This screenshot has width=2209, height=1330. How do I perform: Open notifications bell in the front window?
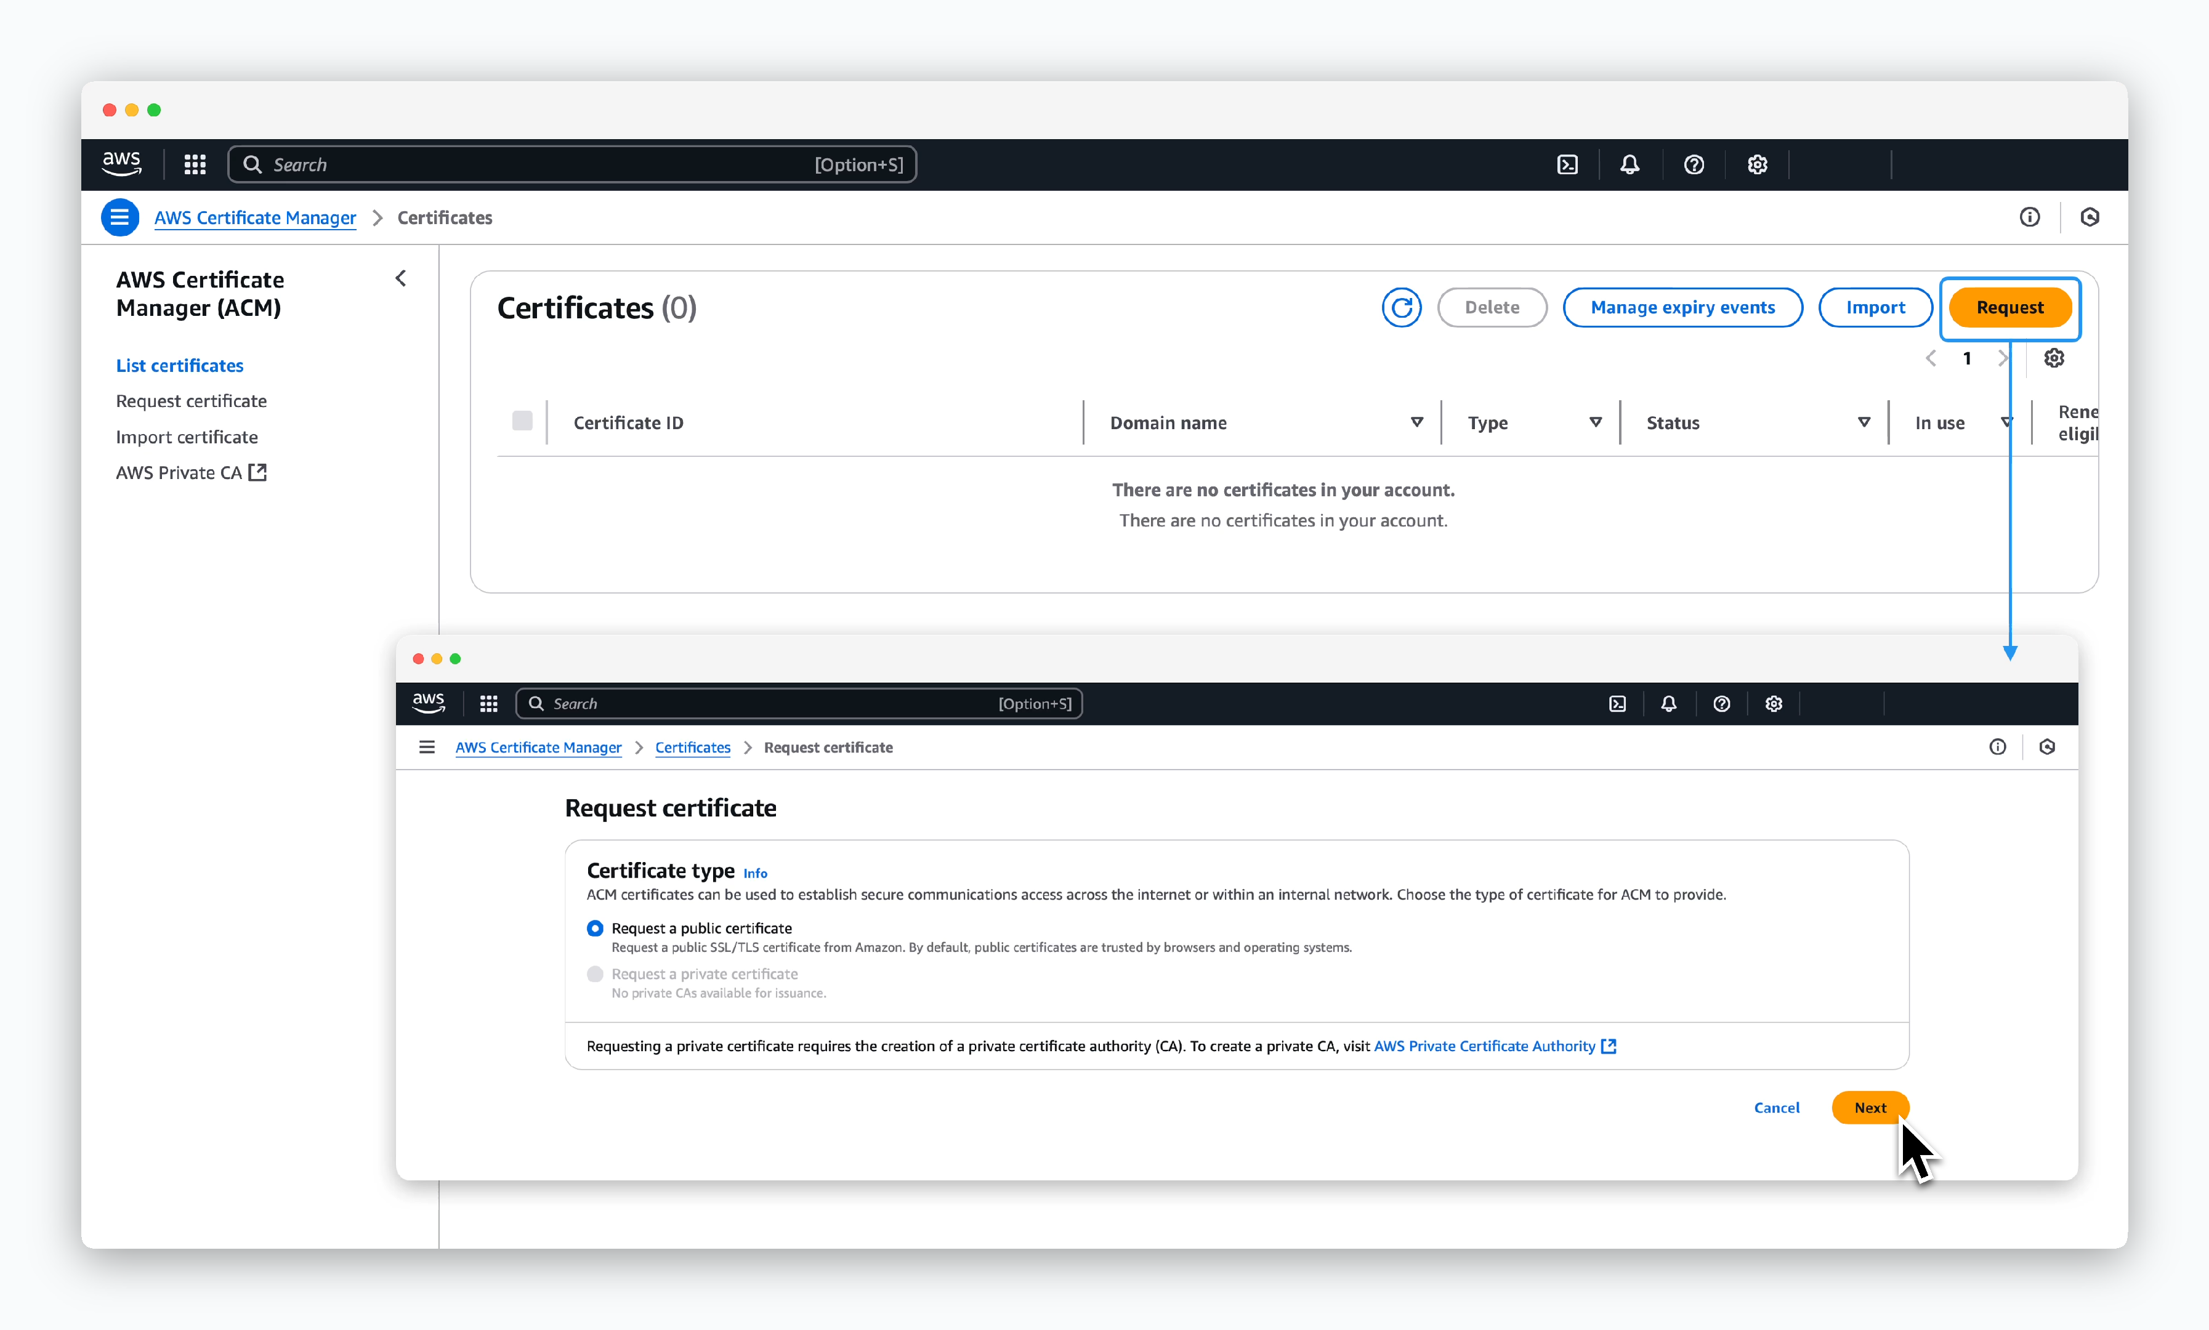tap(1668, 704)
